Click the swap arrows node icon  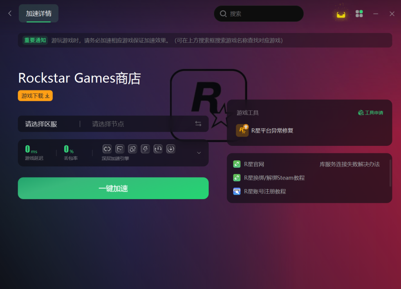(198, 124)
